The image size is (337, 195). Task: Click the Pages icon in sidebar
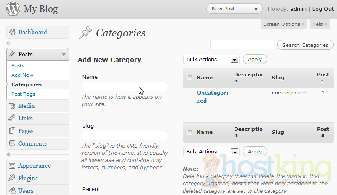(12, 131)
